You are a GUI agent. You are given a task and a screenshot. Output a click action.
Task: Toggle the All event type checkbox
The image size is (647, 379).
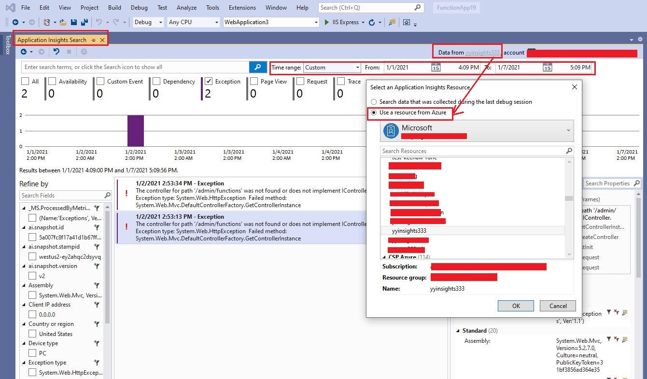click(x=25, y=82)
